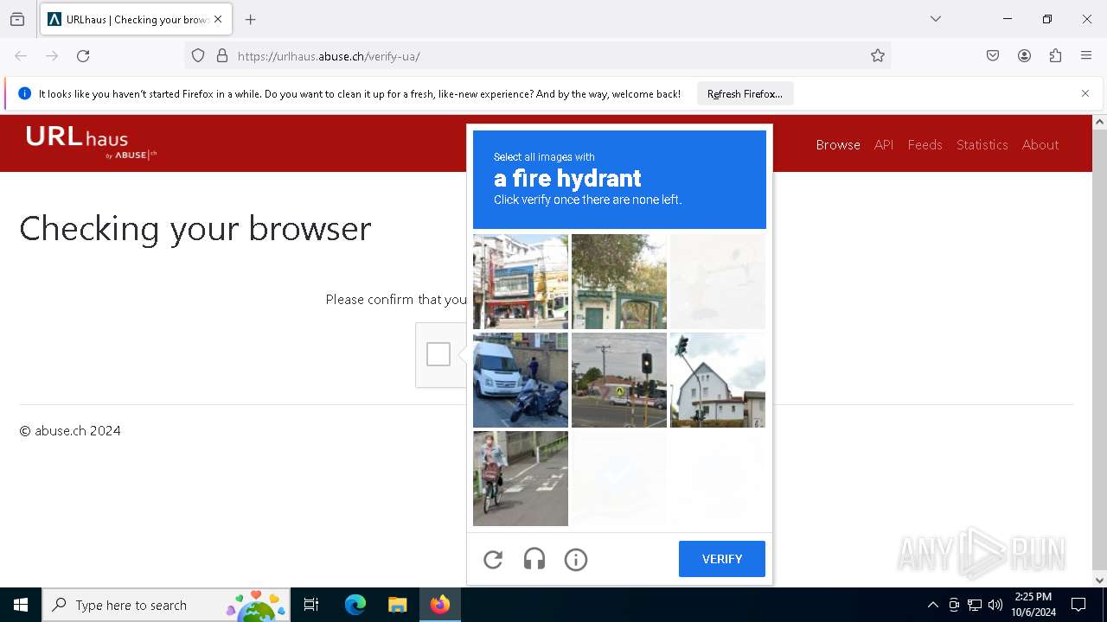The height and width of the screenshot is (622, 1107).
Task: Open volume control in system tray
Action: click(995, 605)
